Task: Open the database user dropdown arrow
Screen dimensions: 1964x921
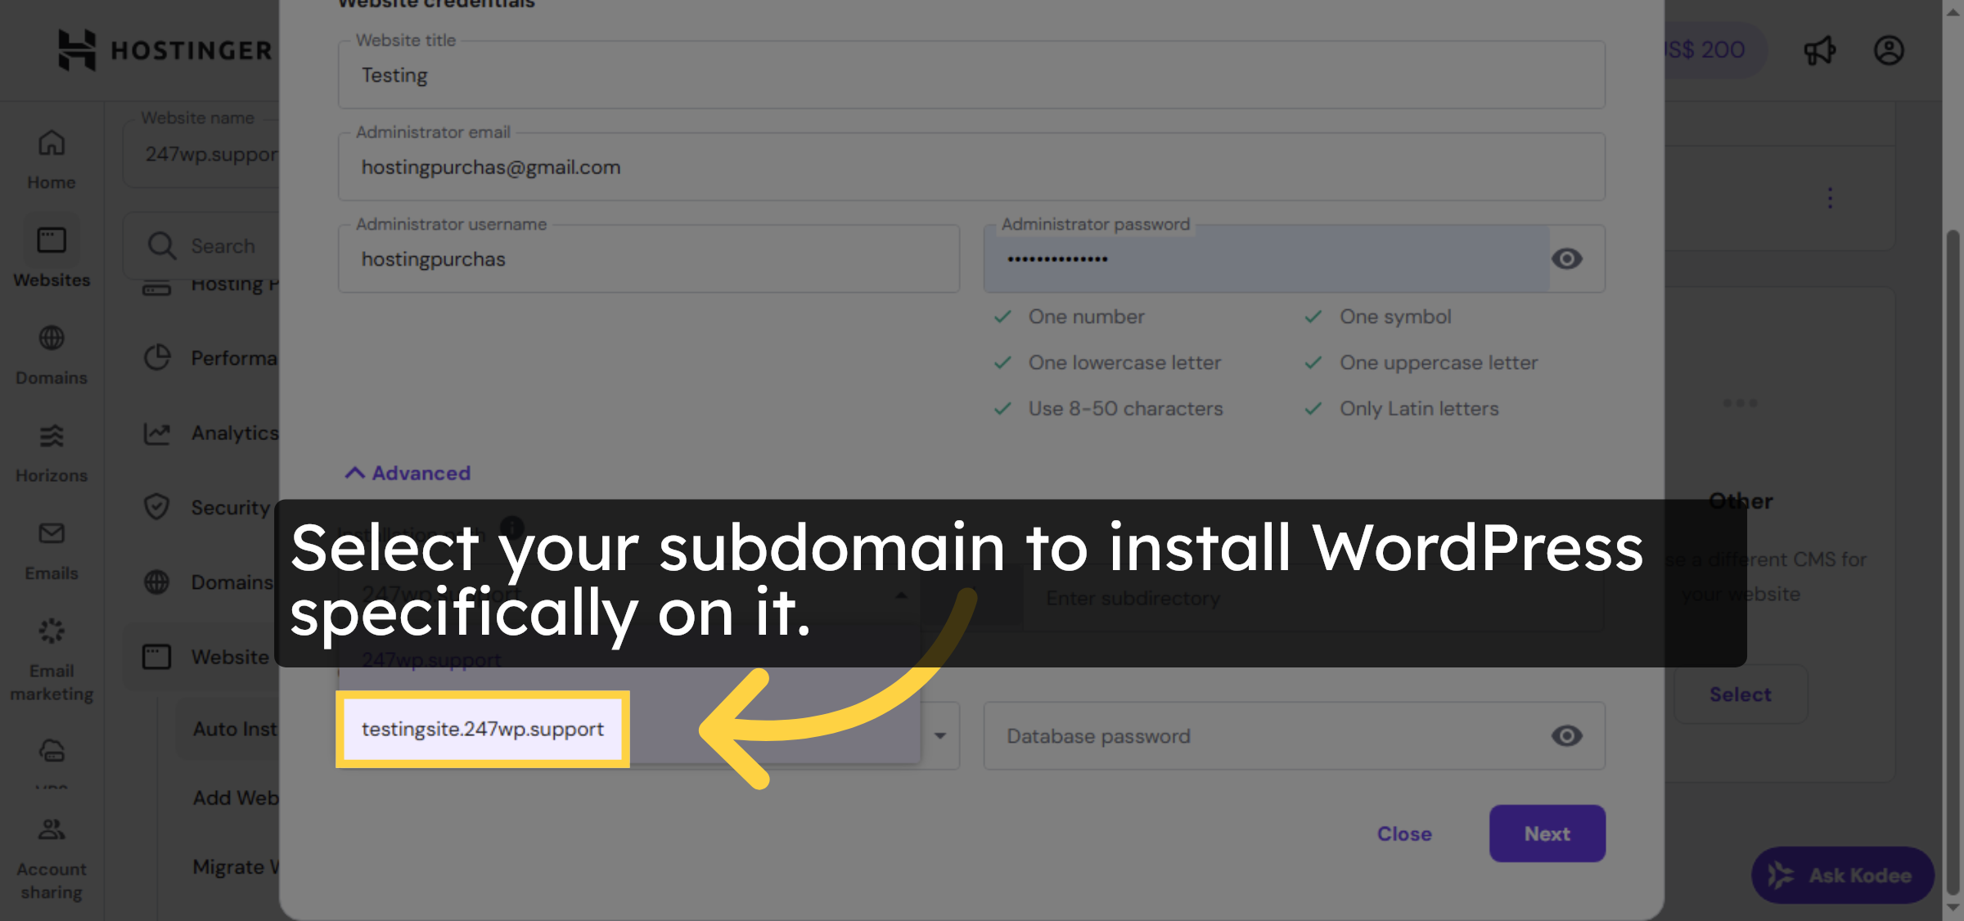Action: tap(942, 736)
